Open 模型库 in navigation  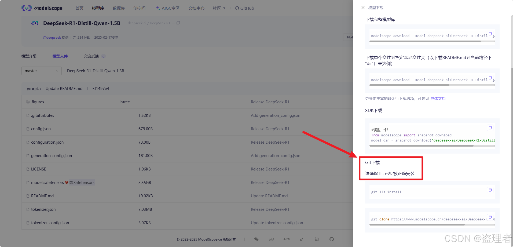click(x=98, y=8)
